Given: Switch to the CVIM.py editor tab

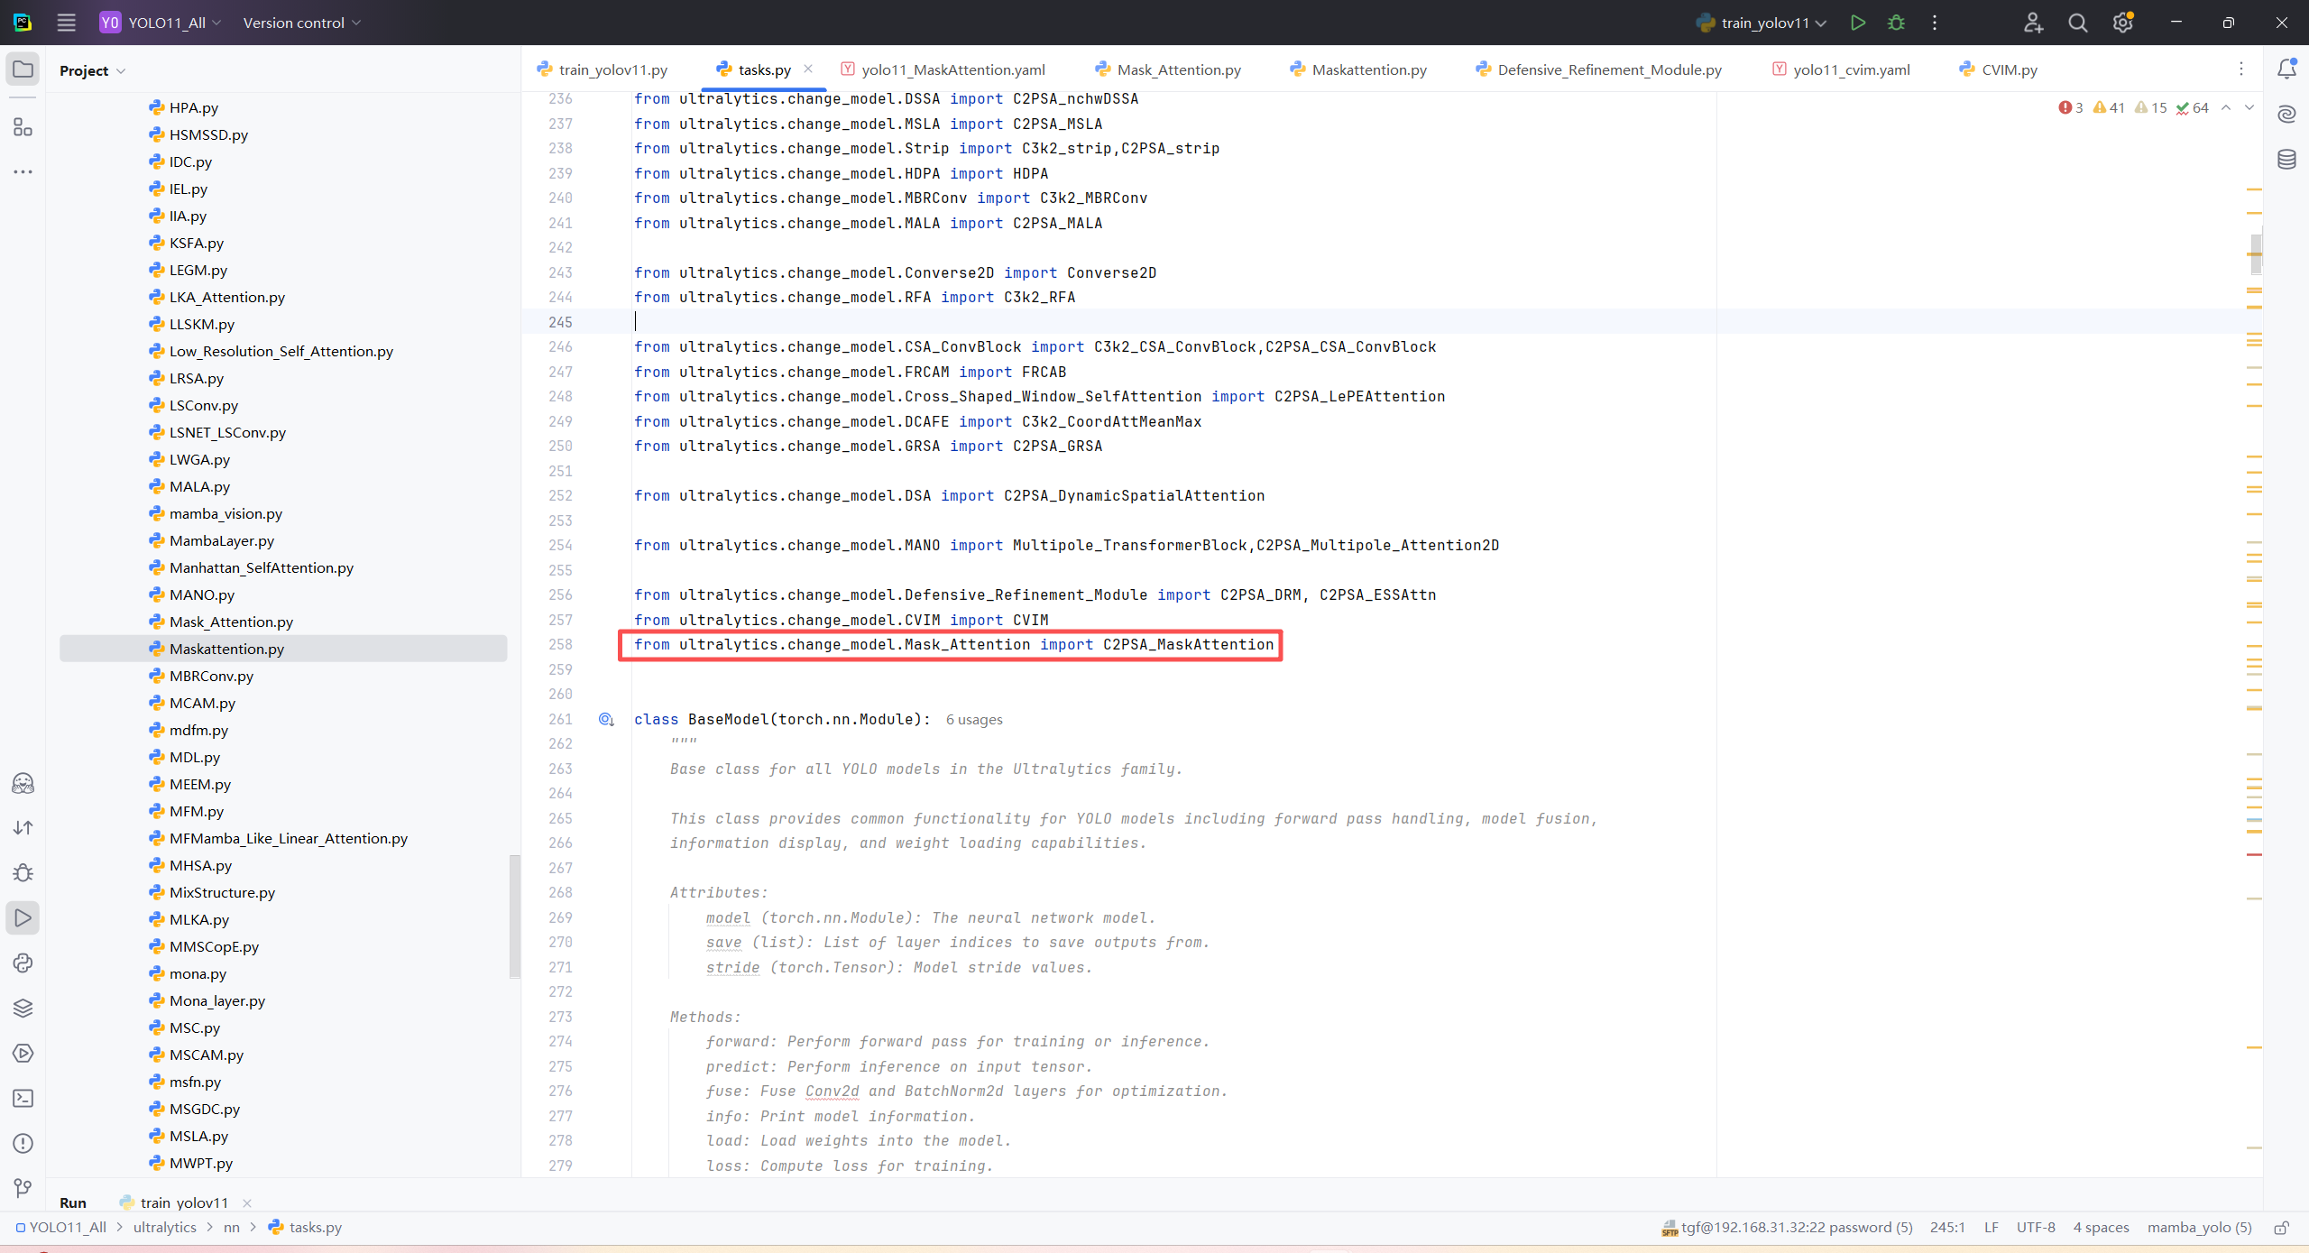Looking at the screenshot, I should pos(2009,69).
